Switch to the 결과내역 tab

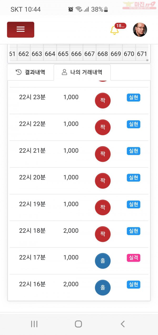[x=31, y=72]
